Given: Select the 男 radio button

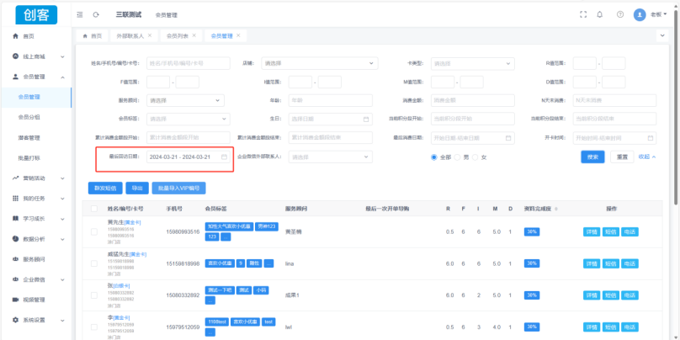Looking at the screenshot, I should click(x=457, y=157).
